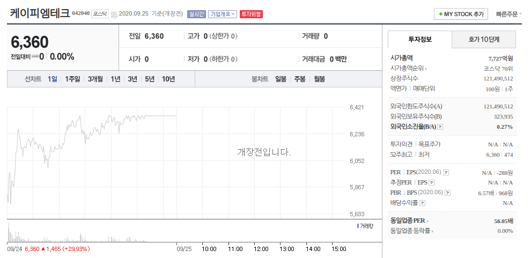This screenshot has height=258, width=531.
Task: Select the 1주일 line chart period
Action: tap(72, 79)
